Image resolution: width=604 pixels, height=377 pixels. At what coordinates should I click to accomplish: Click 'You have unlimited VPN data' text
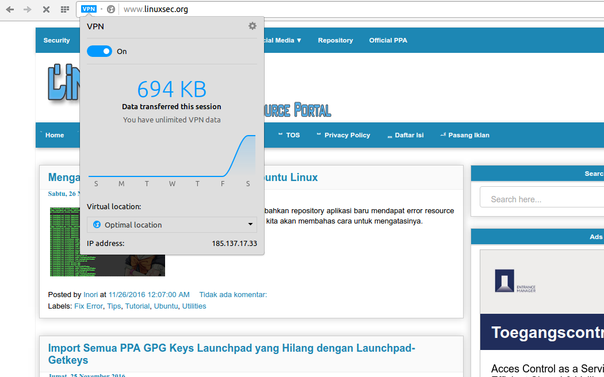coord(172,120)
